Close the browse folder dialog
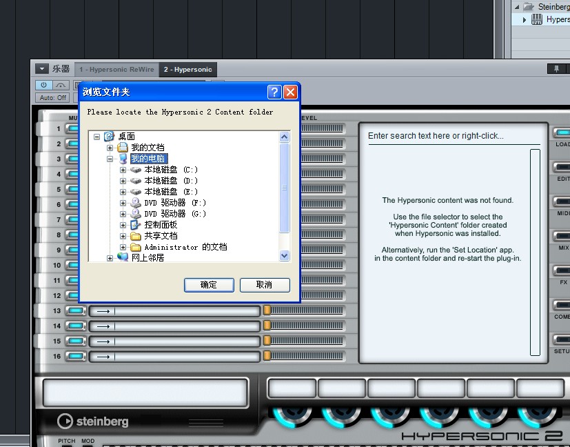Image resolution: width=570 pixels, height=447 pixels. pyautogui.click(x=290, y=92)
